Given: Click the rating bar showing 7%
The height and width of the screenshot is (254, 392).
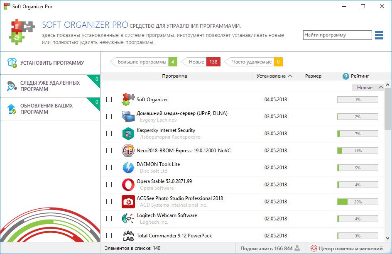Looking at the screenshot, I should [358, 134].
